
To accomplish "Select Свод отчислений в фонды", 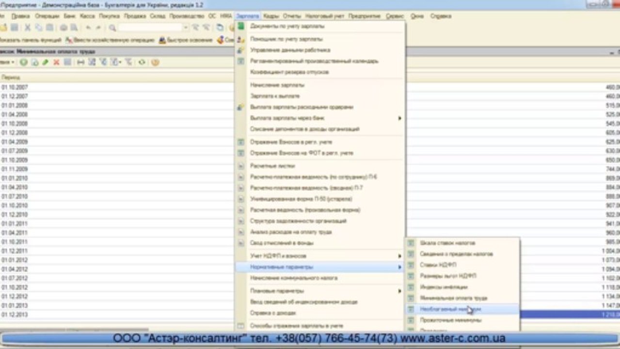I will [320, 243].
